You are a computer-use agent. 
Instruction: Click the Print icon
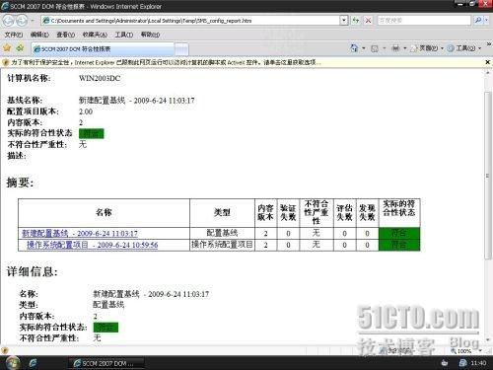(395, 48)
